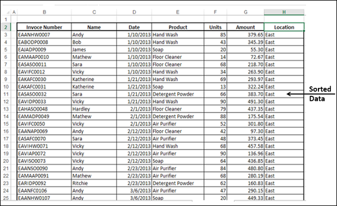337x206 pixels.
Task: Select column H header
Action: click(x=284, y=12)
